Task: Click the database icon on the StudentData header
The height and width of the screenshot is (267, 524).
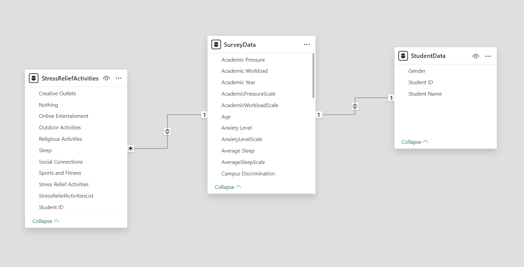Action: [x=403, y=56]
